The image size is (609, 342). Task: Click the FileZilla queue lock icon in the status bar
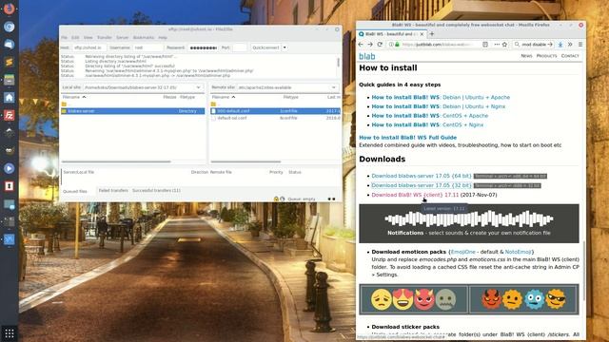[x=276, y=199]
